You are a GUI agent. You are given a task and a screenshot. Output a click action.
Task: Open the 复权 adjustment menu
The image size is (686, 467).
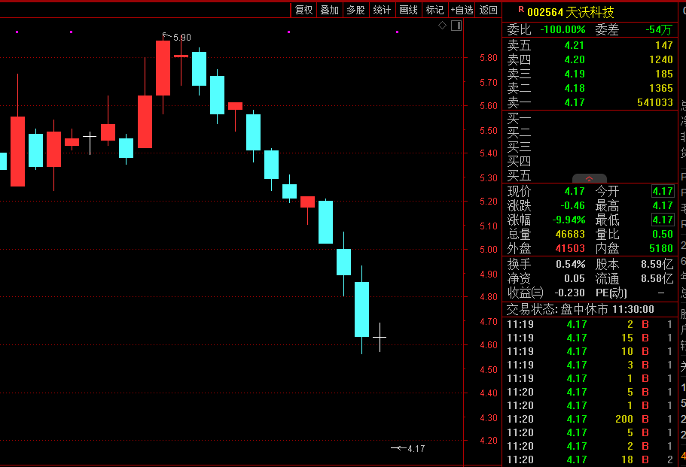(x=303, y=10)
